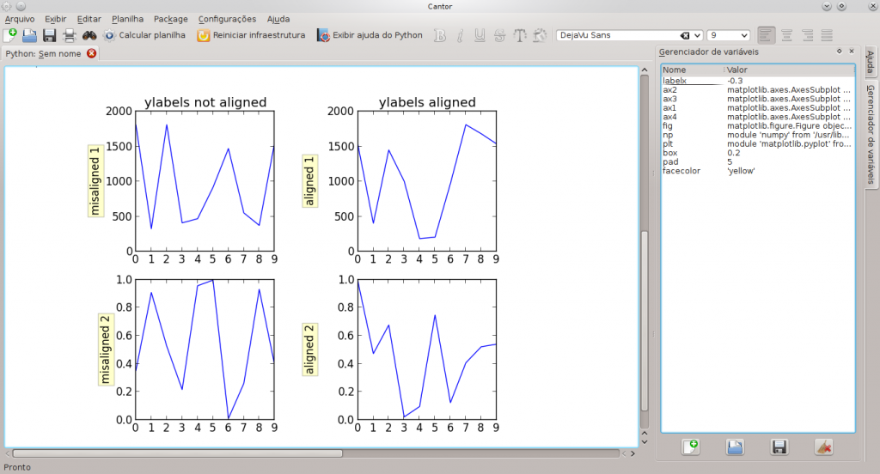The height and width of the screenshot is (474, 880).
Task: Set text alignment to right
Action: click(807, 35)
